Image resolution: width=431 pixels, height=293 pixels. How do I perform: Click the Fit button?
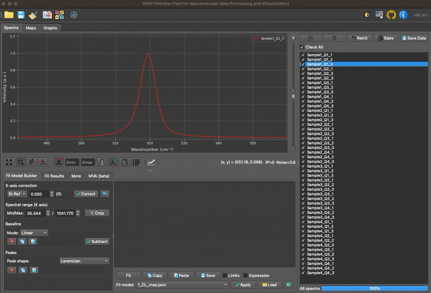point(128,275)
